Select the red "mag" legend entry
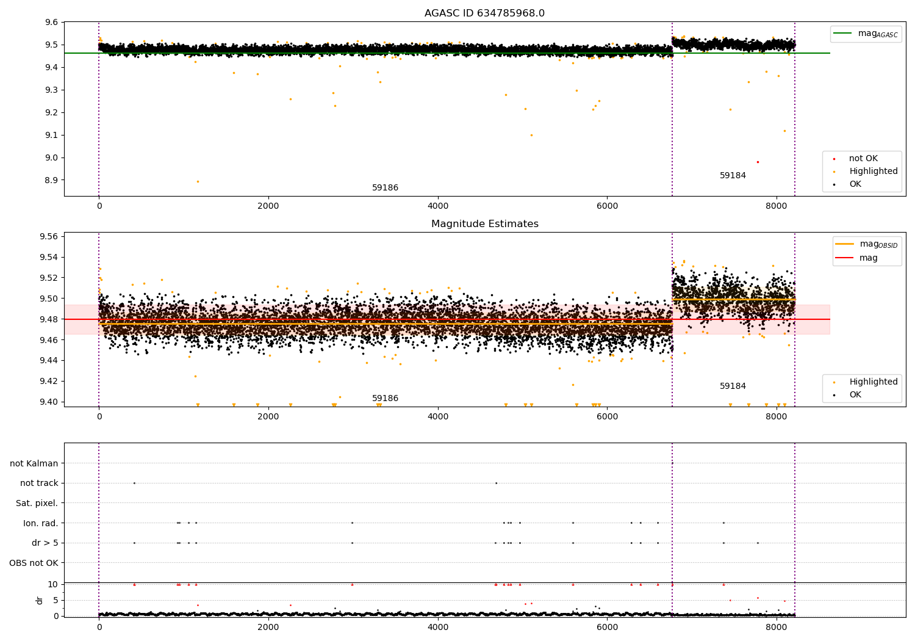The height and width of the screenshot is (641, 915). tap(869, 258)
